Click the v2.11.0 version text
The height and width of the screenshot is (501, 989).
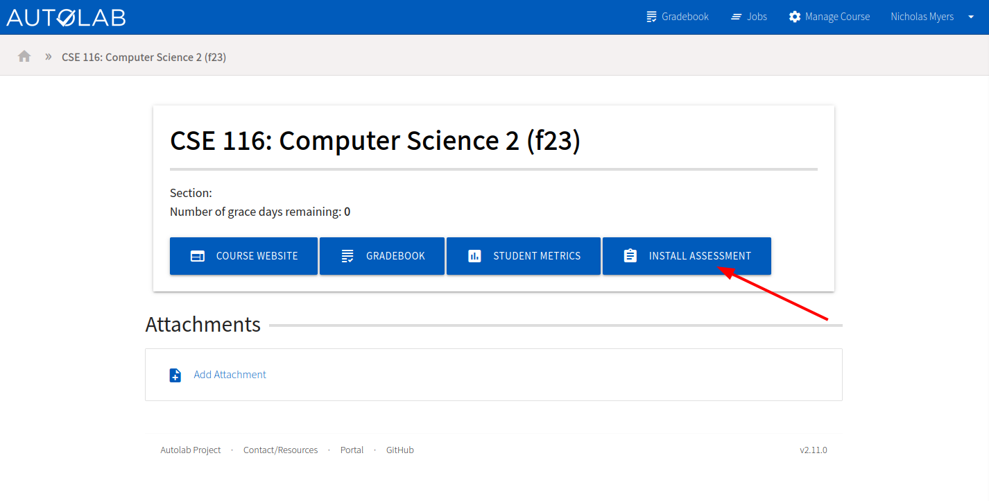coord(814,450)
